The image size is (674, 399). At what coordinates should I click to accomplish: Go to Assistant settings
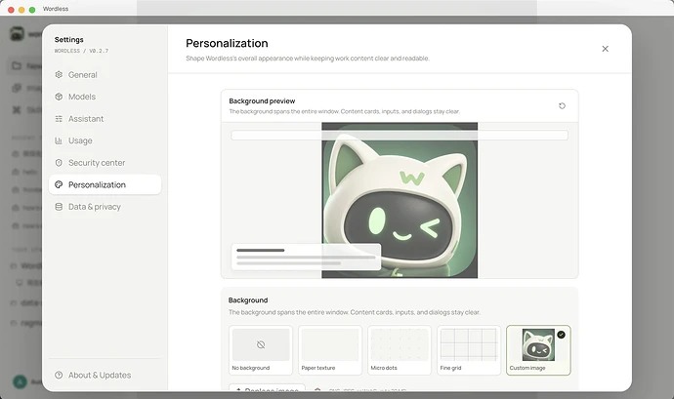point(105,119)
